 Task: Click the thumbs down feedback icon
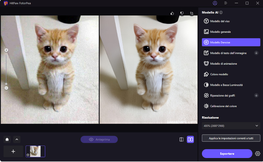click(182, 13)
